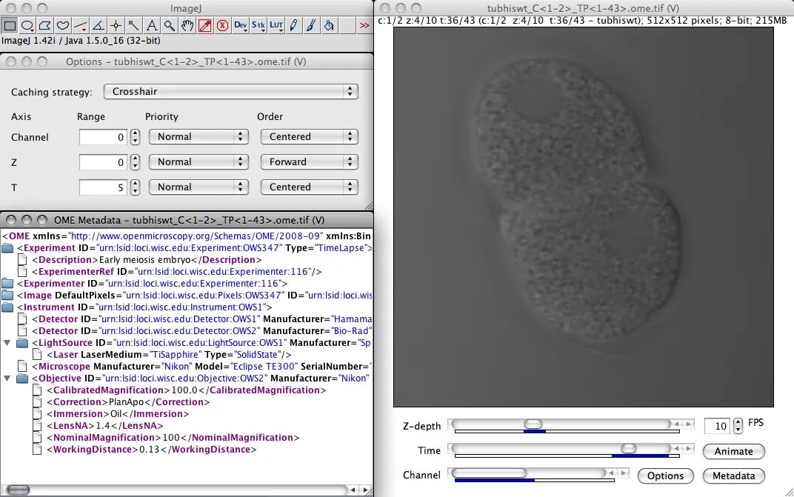Select the Wand tracing tool
The image size is (794, 497).
pyautogui.click(x=133, y=25)
